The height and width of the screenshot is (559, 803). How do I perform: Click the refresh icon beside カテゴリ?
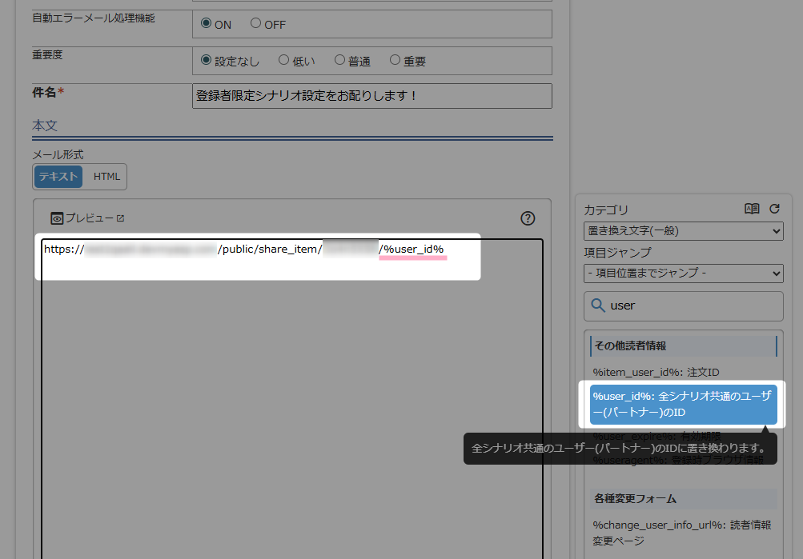tap(774, 209)
